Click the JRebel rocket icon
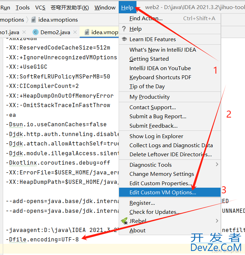Image resolution: width=245 pixels, height=255 pixels. [124, 221]
